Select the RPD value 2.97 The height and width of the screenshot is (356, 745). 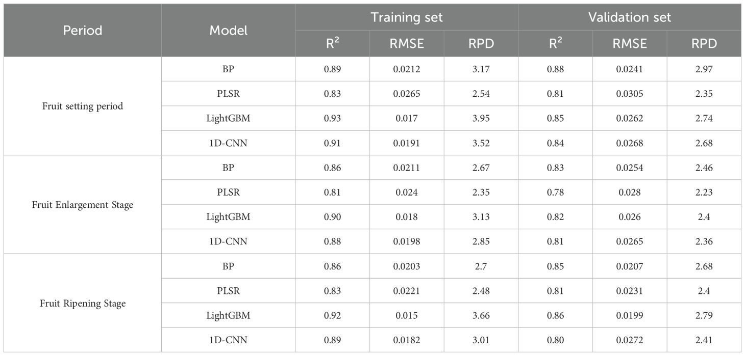point(704,69)
